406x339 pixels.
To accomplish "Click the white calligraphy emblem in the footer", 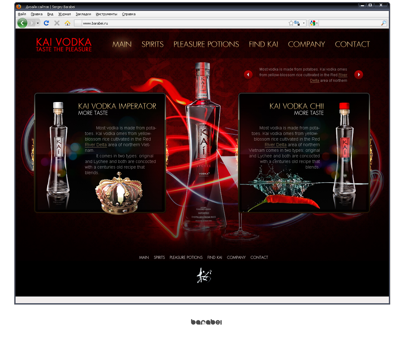I will (204, 275).
